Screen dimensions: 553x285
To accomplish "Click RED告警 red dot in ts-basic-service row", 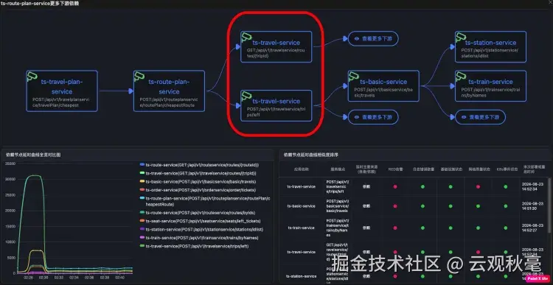I will point(395,206).
